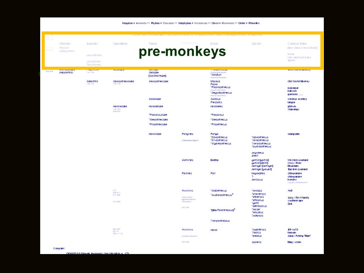This screenshot has width=364, height=273.
Task: Click the '[aka Paranthropus]' genus note
Action: [222, 210]
